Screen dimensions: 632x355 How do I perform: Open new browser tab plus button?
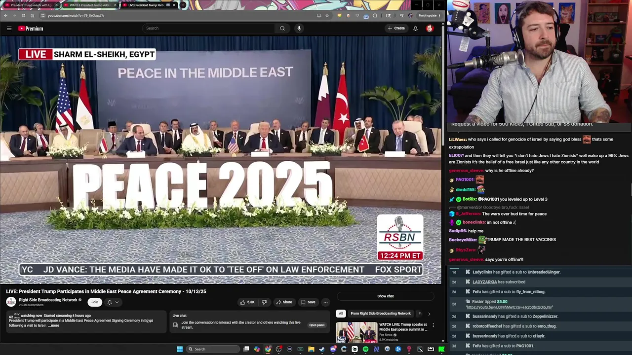click(x=183, y=5)
